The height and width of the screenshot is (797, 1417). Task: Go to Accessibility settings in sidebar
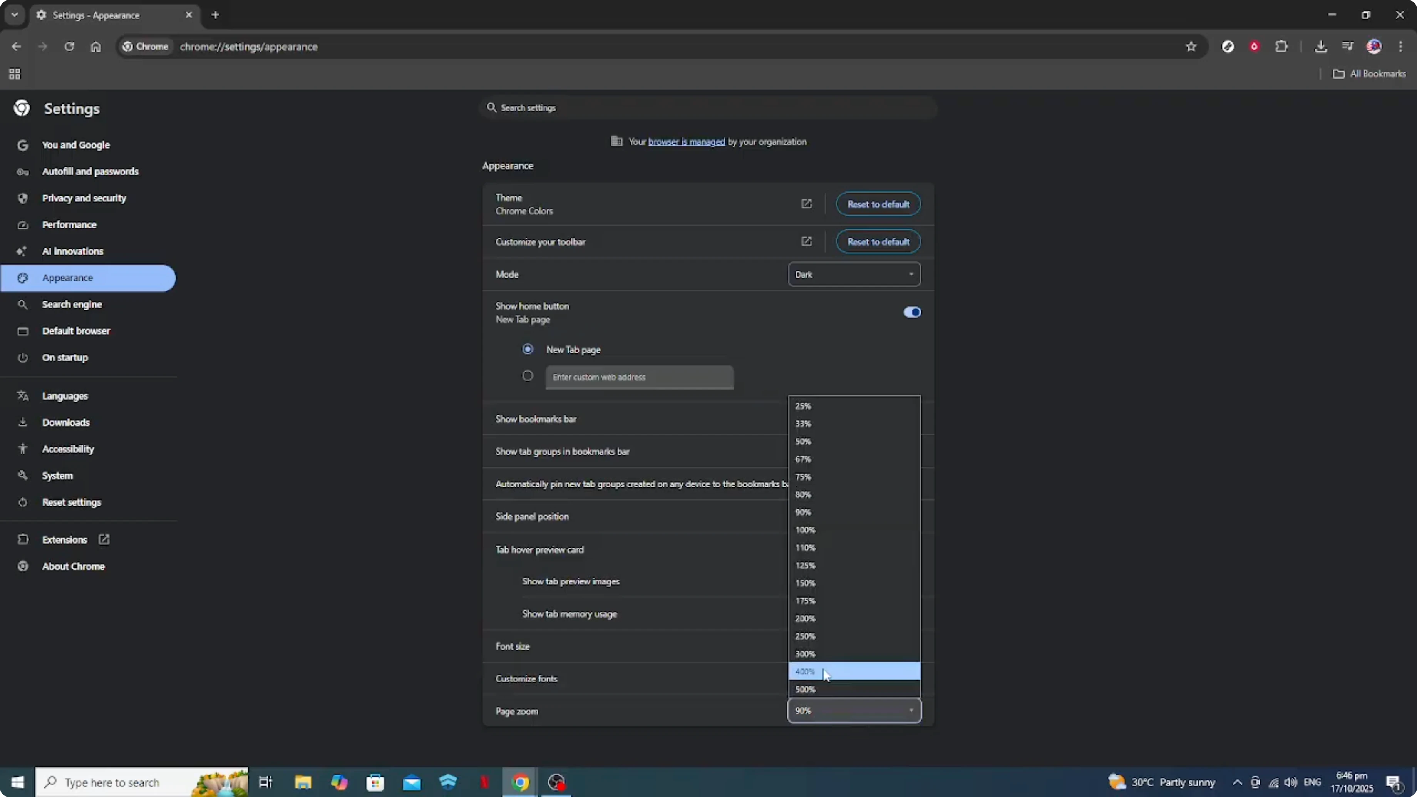[x=68, y=449]
